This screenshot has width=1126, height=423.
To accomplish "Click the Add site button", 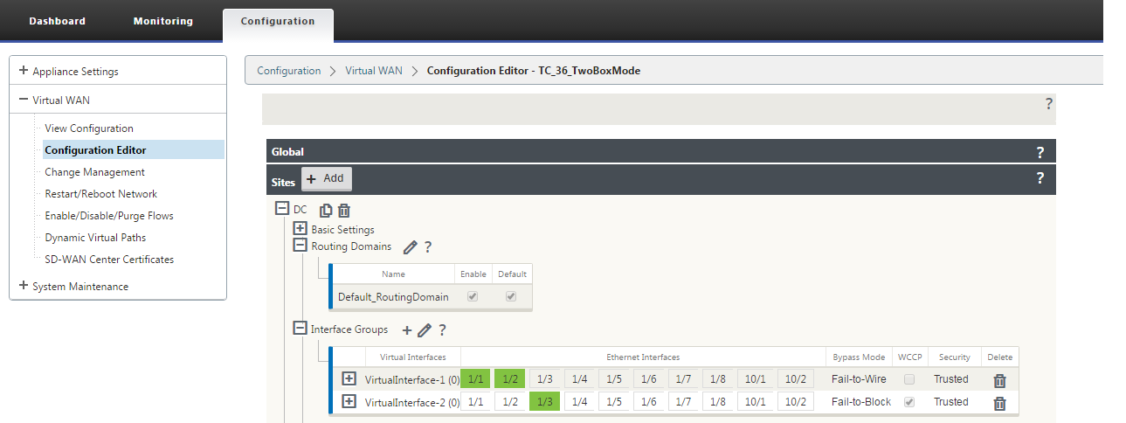I will pyautogui.click(x=326, y=178).
